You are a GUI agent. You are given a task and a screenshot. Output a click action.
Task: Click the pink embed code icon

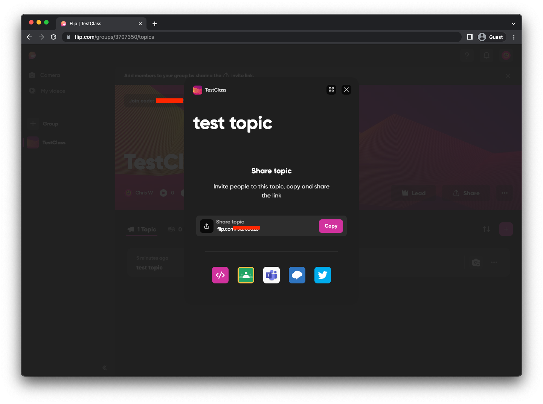coord(220,275)
